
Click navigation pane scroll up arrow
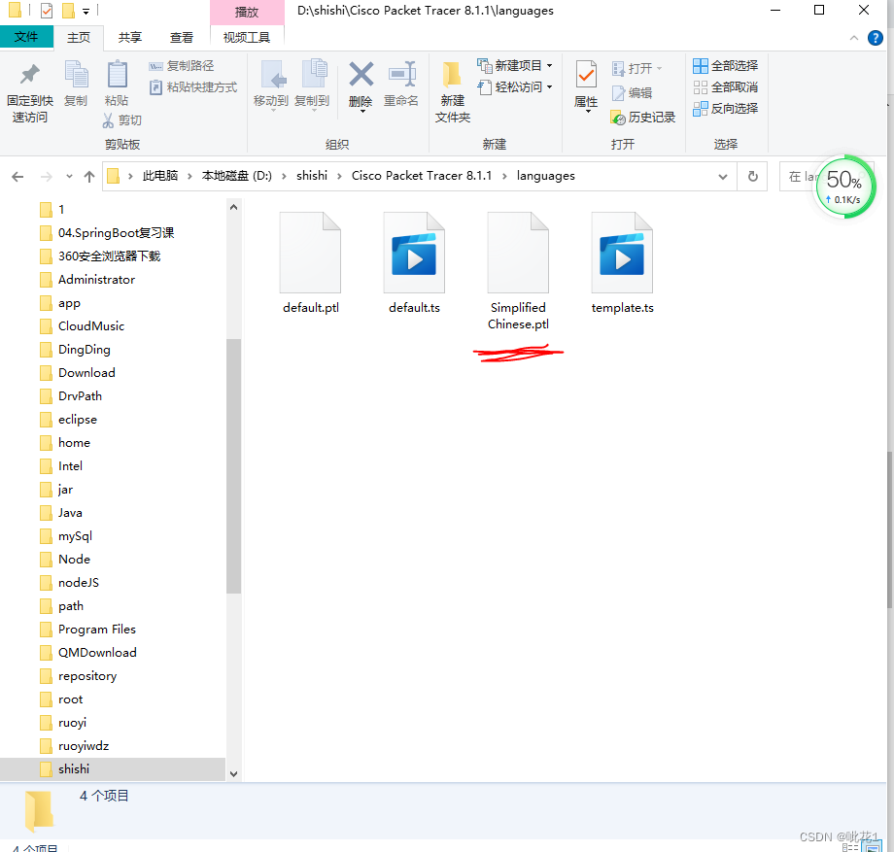click(234, 208)
